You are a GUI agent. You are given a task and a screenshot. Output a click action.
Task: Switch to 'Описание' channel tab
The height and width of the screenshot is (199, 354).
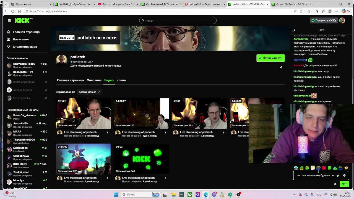click(x=94, y=80)
